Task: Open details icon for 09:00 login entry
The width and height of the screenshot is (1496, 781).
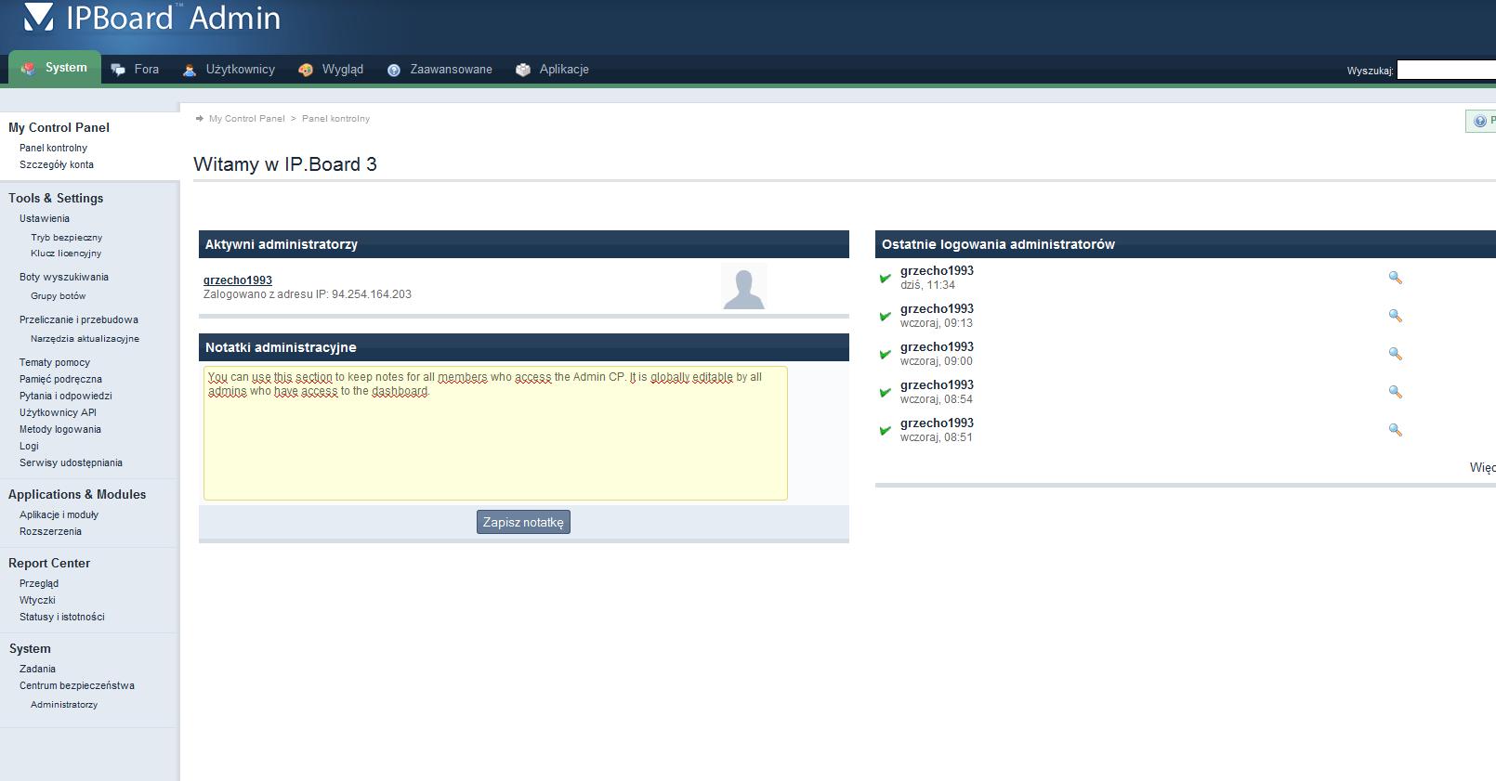Action: [1395, 354]
